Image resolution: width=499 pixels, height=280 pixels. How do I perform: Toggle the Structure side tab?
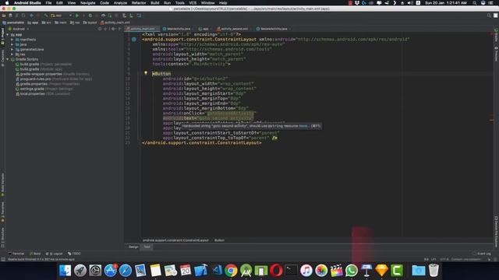2,237
